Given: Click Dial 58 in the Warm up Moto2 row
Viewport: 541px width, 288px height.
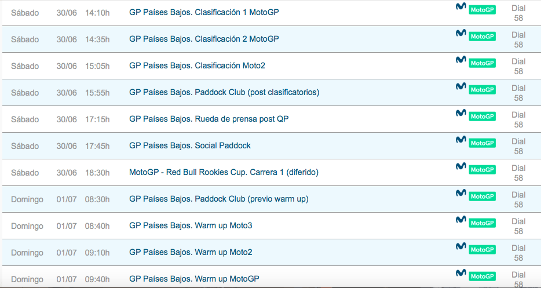Looking at the screenshot, I should tap(518, 253).
